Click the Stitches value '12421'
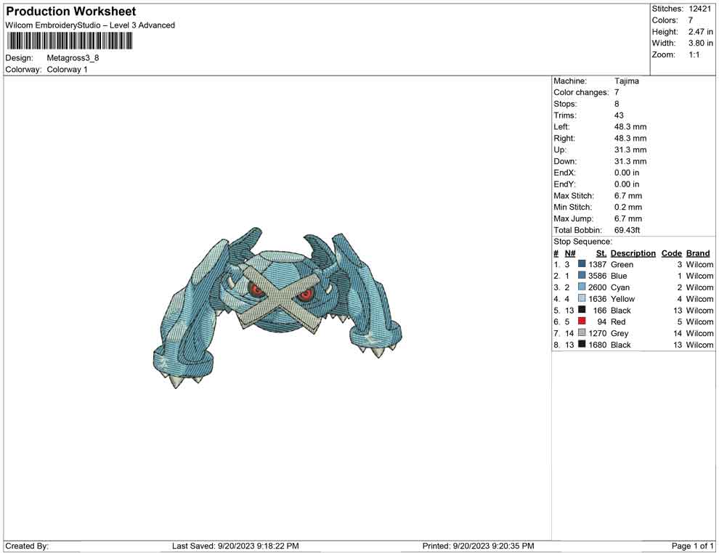The height and width of the screenshot is (553, 719). pyautogui.click(x=699, y=9)
